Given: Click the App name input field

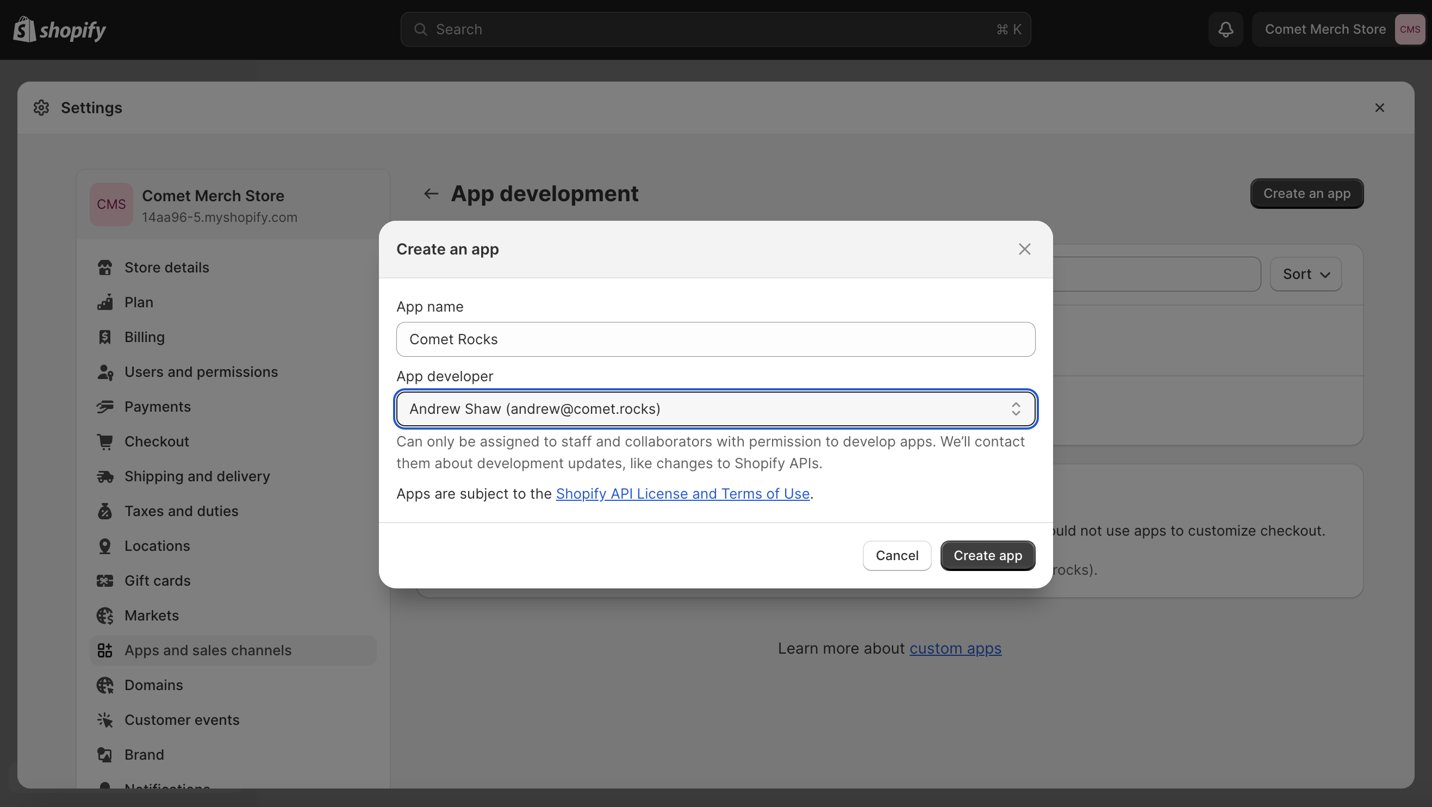Looking at the screenshot, I should coord(715,339).
